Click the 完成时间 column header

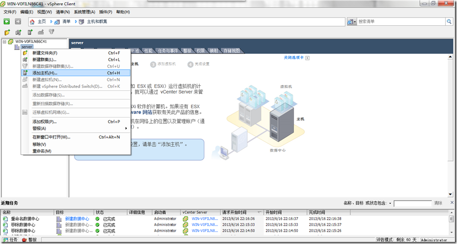tap(329, 213)
